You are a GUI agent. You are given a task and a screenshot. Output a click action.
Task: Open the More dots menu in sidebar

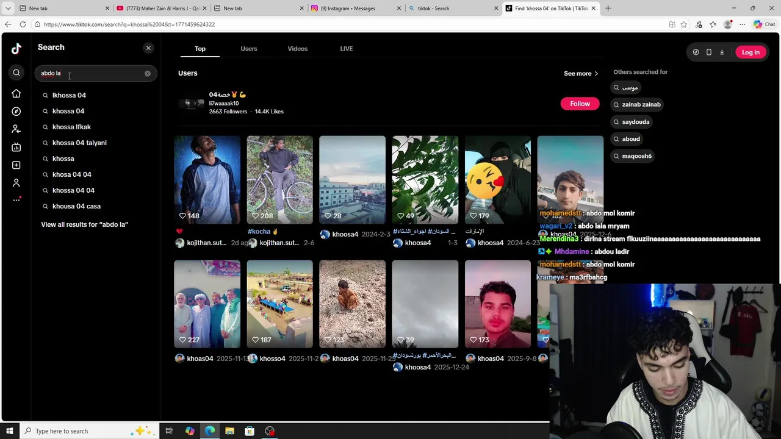click(16, 200)
